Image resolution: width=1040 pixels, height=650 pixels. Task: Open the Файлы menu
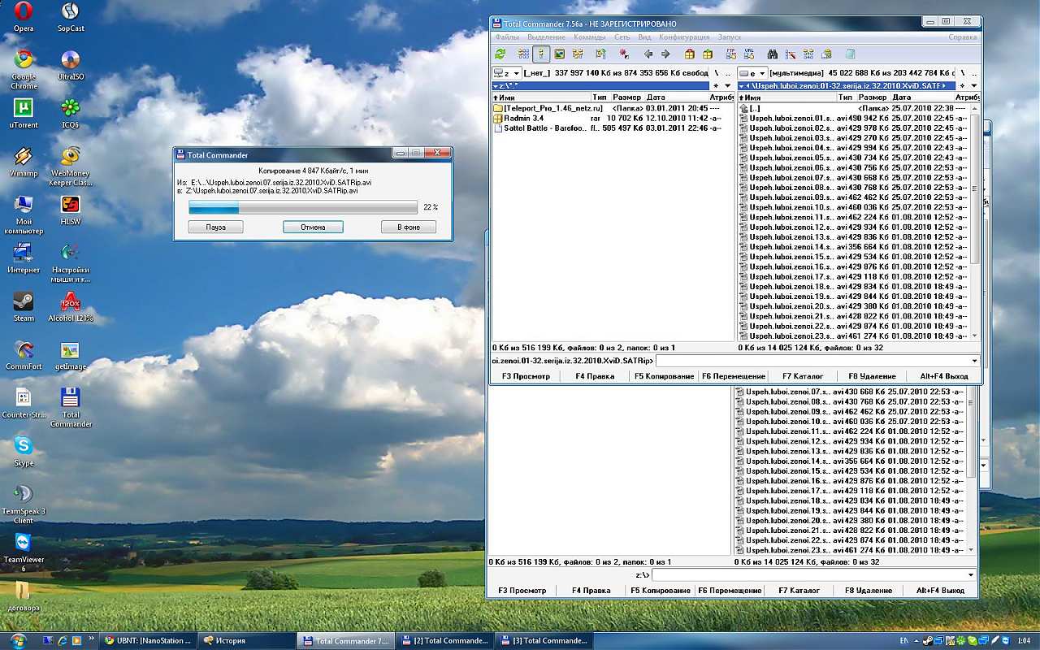[x=506, y=37]
